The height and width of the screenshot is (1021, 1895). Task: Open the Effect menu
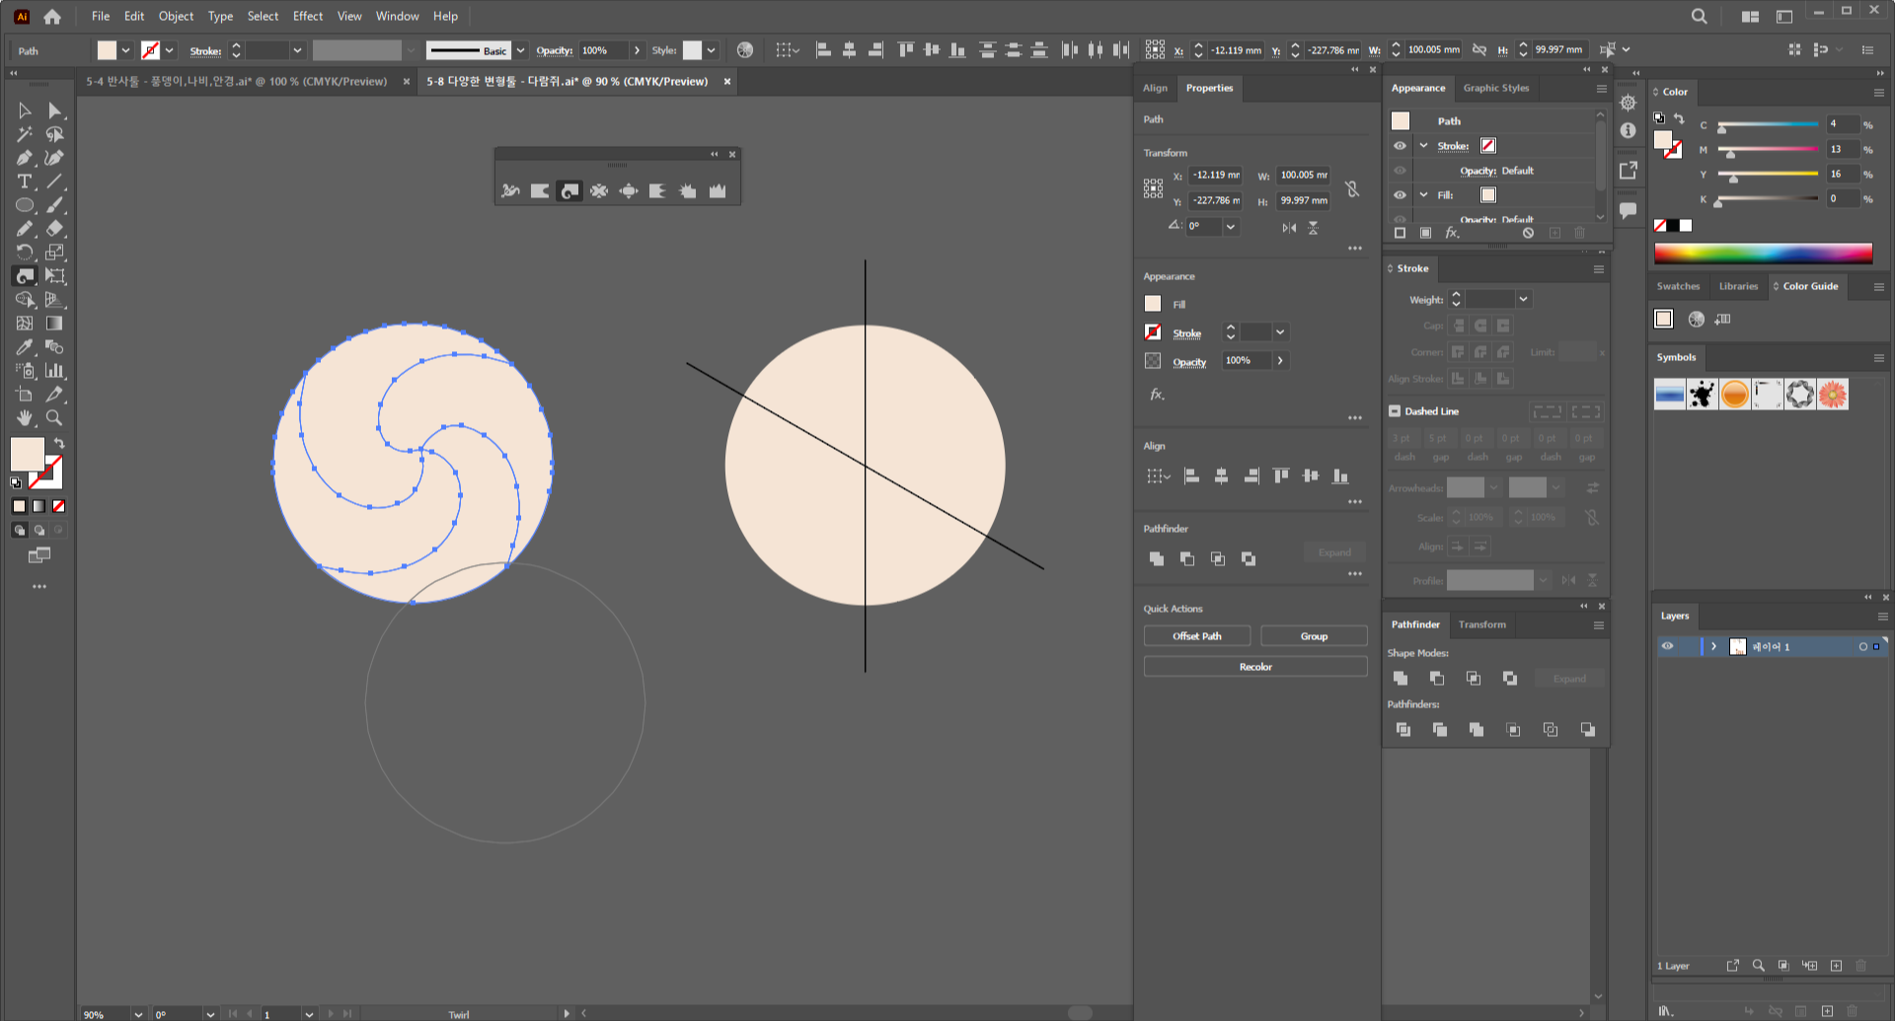click(308, 16)
